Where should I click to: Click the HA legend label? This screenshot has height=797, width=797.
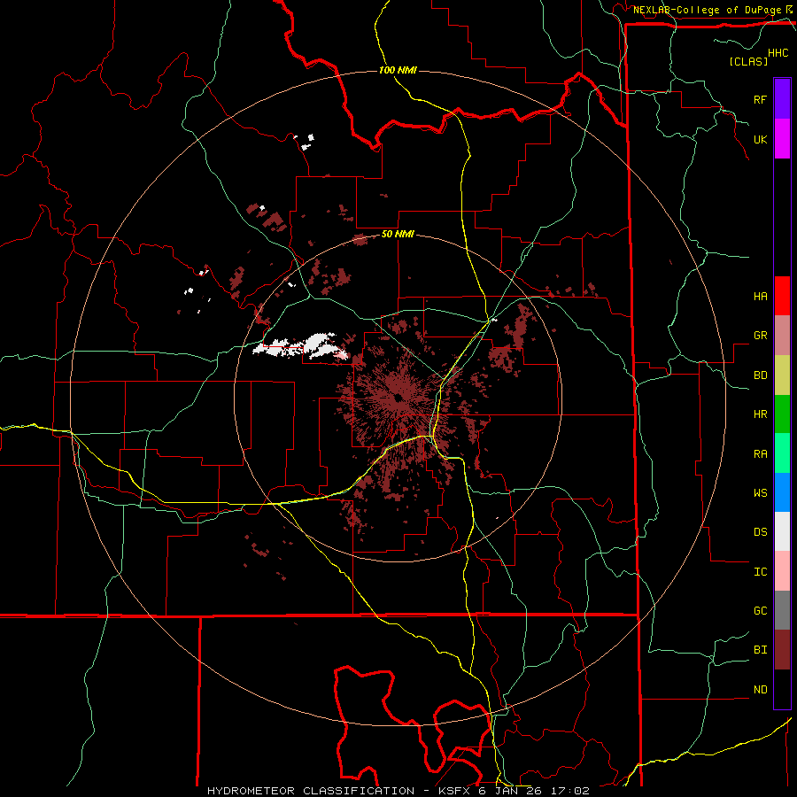click(x=760, y=296)
